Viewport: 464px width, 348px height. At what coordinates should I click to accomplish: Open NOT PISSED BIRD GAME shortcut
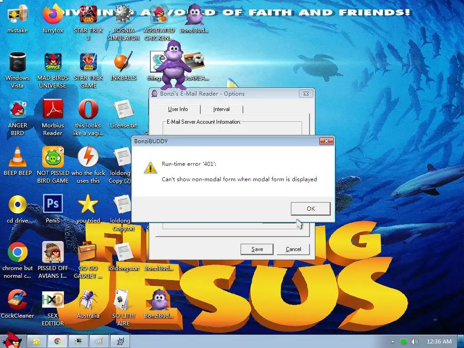point(53,165)
